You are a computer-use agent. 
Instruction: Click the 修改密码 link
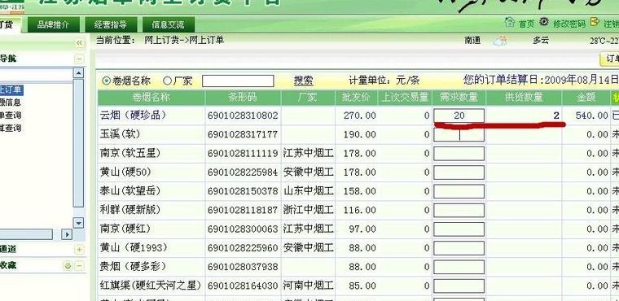coord(569,24)
